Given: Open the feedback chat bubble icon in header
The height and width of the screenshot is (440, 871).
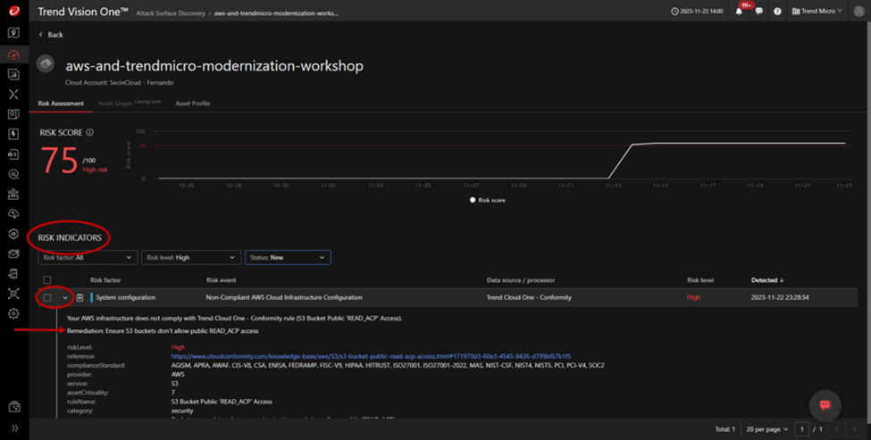Looking at the screenshot, I should point(758,11).
